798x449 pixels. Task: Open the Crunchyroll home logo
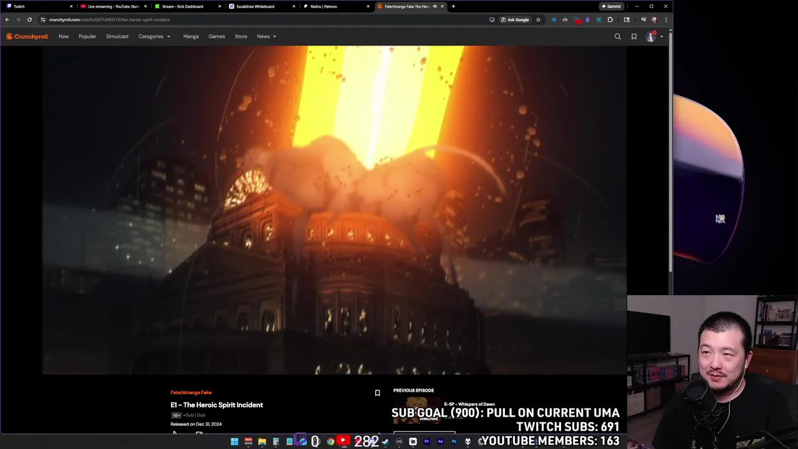[x=27, y=36]
